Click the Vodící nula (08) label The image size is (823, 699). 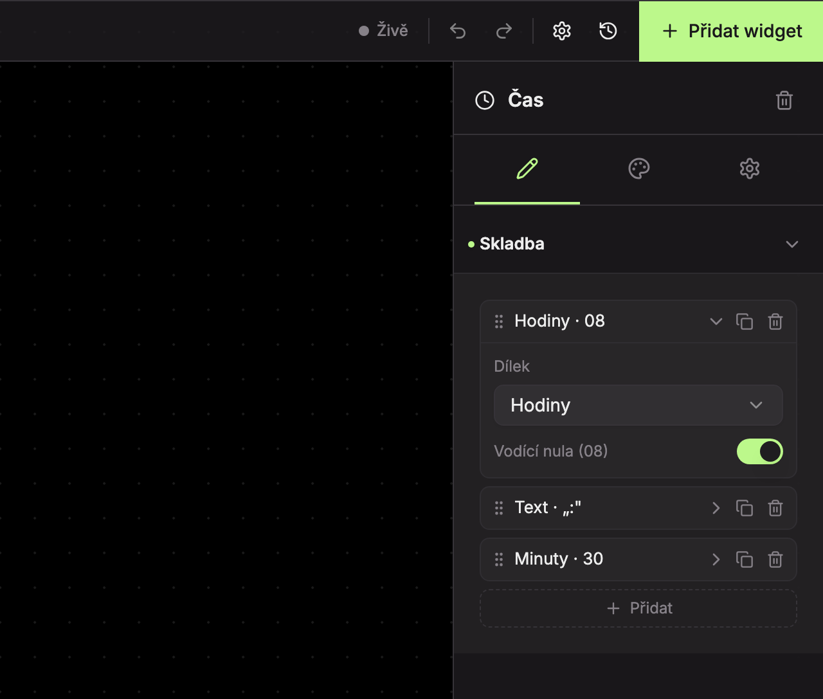pyautogui.click(x=551, y=451)
